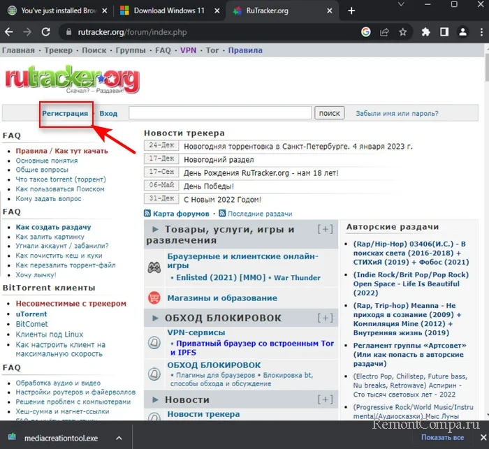Click Забыли имя или пароль link

pos(397,113)
